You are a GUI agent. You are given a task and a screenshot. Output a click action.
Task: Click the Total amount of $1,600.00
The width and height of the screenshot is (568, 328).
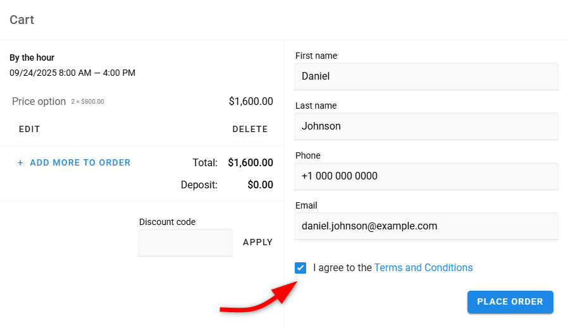250,163
